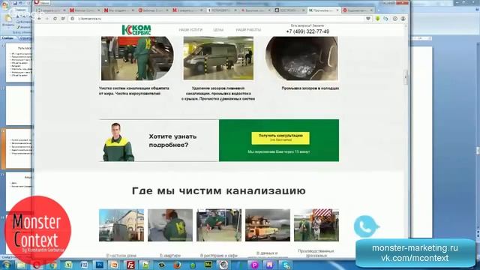Close the active «Прочистка» browser tab

pos(337,10)
